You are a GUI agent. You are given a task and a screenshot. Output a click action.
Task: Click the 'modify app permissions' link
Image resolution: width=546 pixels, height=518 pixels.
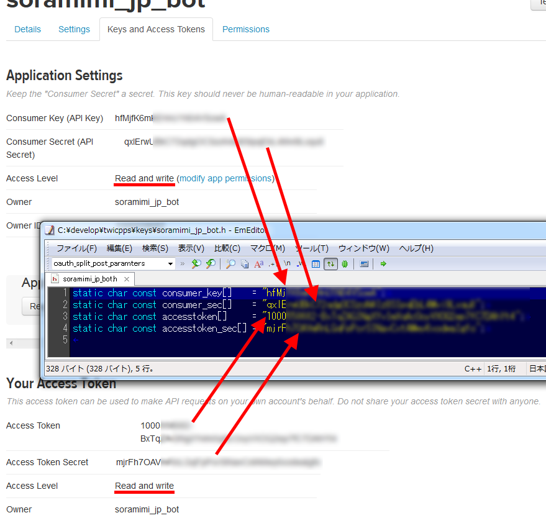pos(226,178)
